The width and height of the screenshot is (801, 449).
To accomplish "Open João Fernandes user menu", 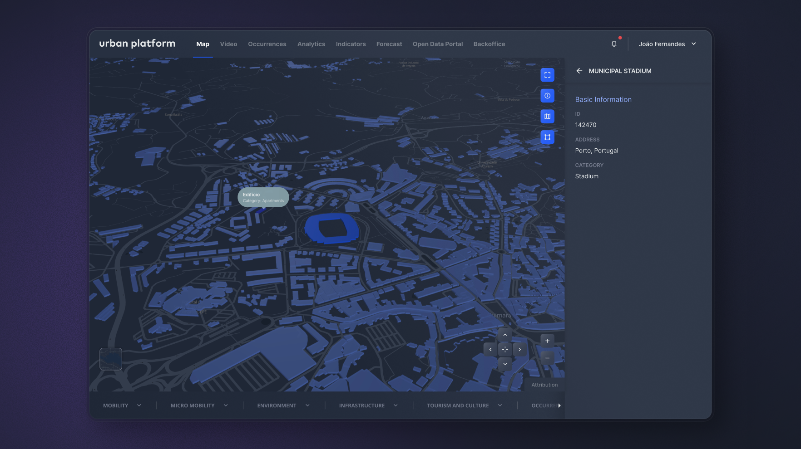I will [x=667, y=44].
